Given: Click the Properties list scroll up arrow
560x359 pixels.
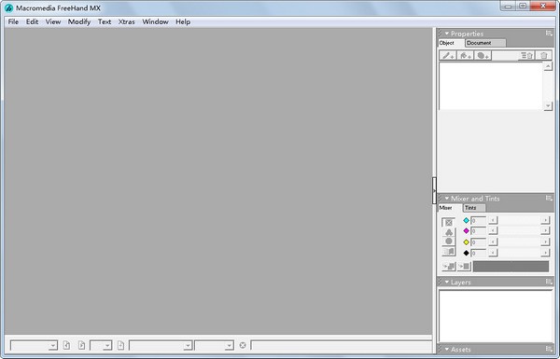Looking at the screenshot, I should pyautogui.click(x=548, y=66).
